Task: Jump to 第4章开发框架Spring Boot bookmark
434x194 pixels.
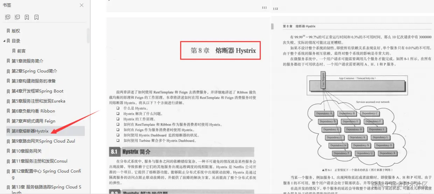Action: click(37, 91)
